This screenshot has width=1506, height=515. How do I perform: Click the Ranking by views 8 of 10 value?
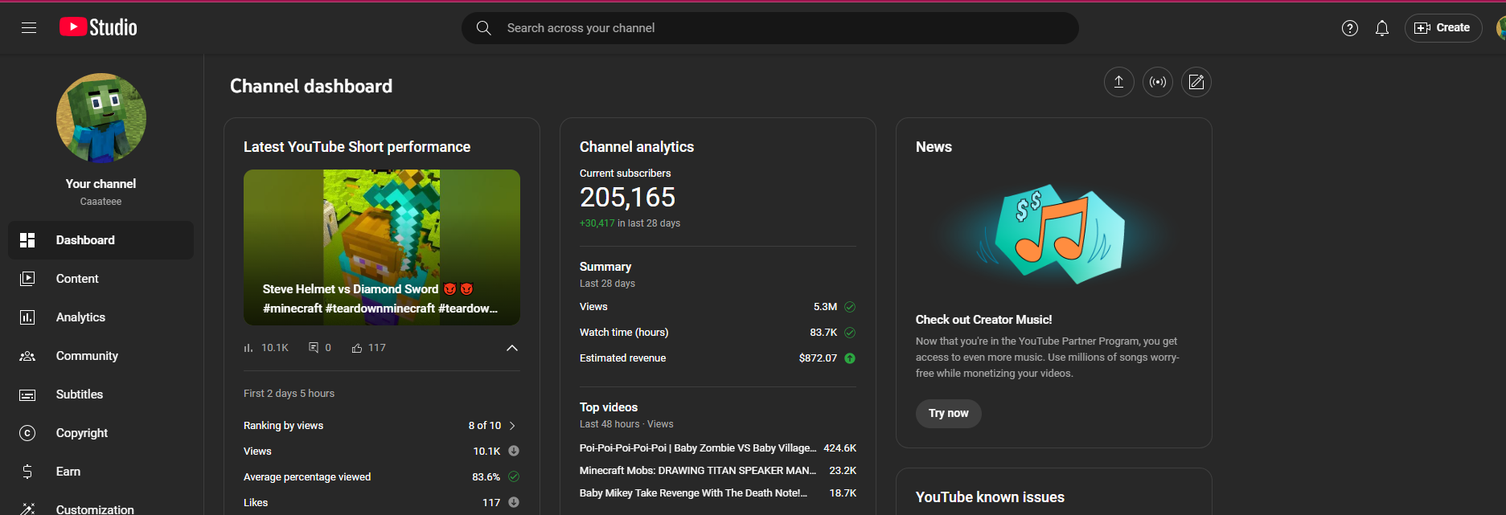tap(485, 426)
